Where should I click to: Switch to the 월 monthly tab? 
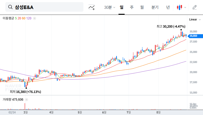142,7
